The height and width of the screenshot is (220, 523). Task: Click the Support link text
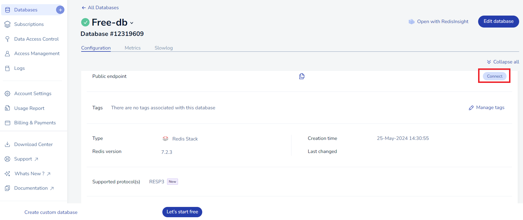pyautogui.click(x=23, y=159)
